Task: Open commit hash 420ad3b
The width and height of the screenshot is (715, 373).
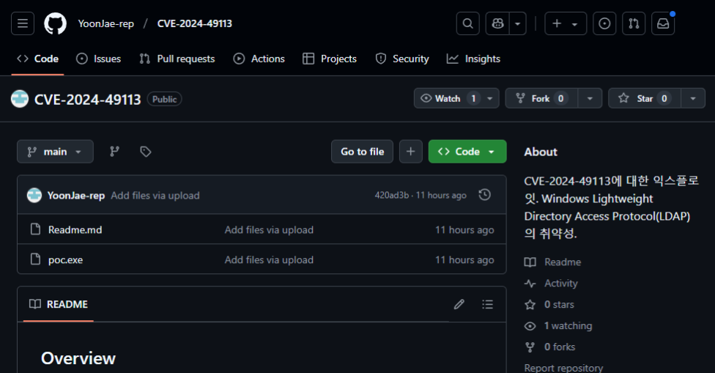Action: [x=392, y=195]
